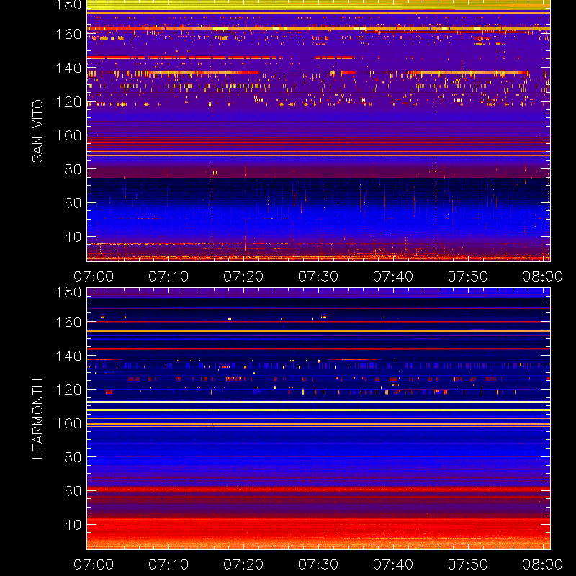Select Learmonth frequency label 160
This screenshot has height=576, width=576.
pyautogui.click(x=68, y=322)
